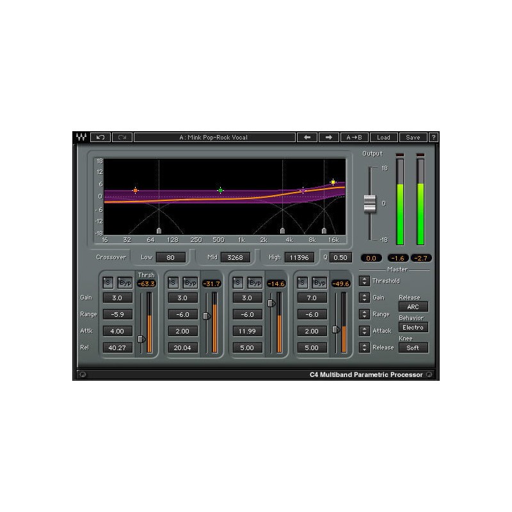This screenshot has height=512, width=512.
Task: Click the Master Threshold stepper arrows
Action: [365, 280]
